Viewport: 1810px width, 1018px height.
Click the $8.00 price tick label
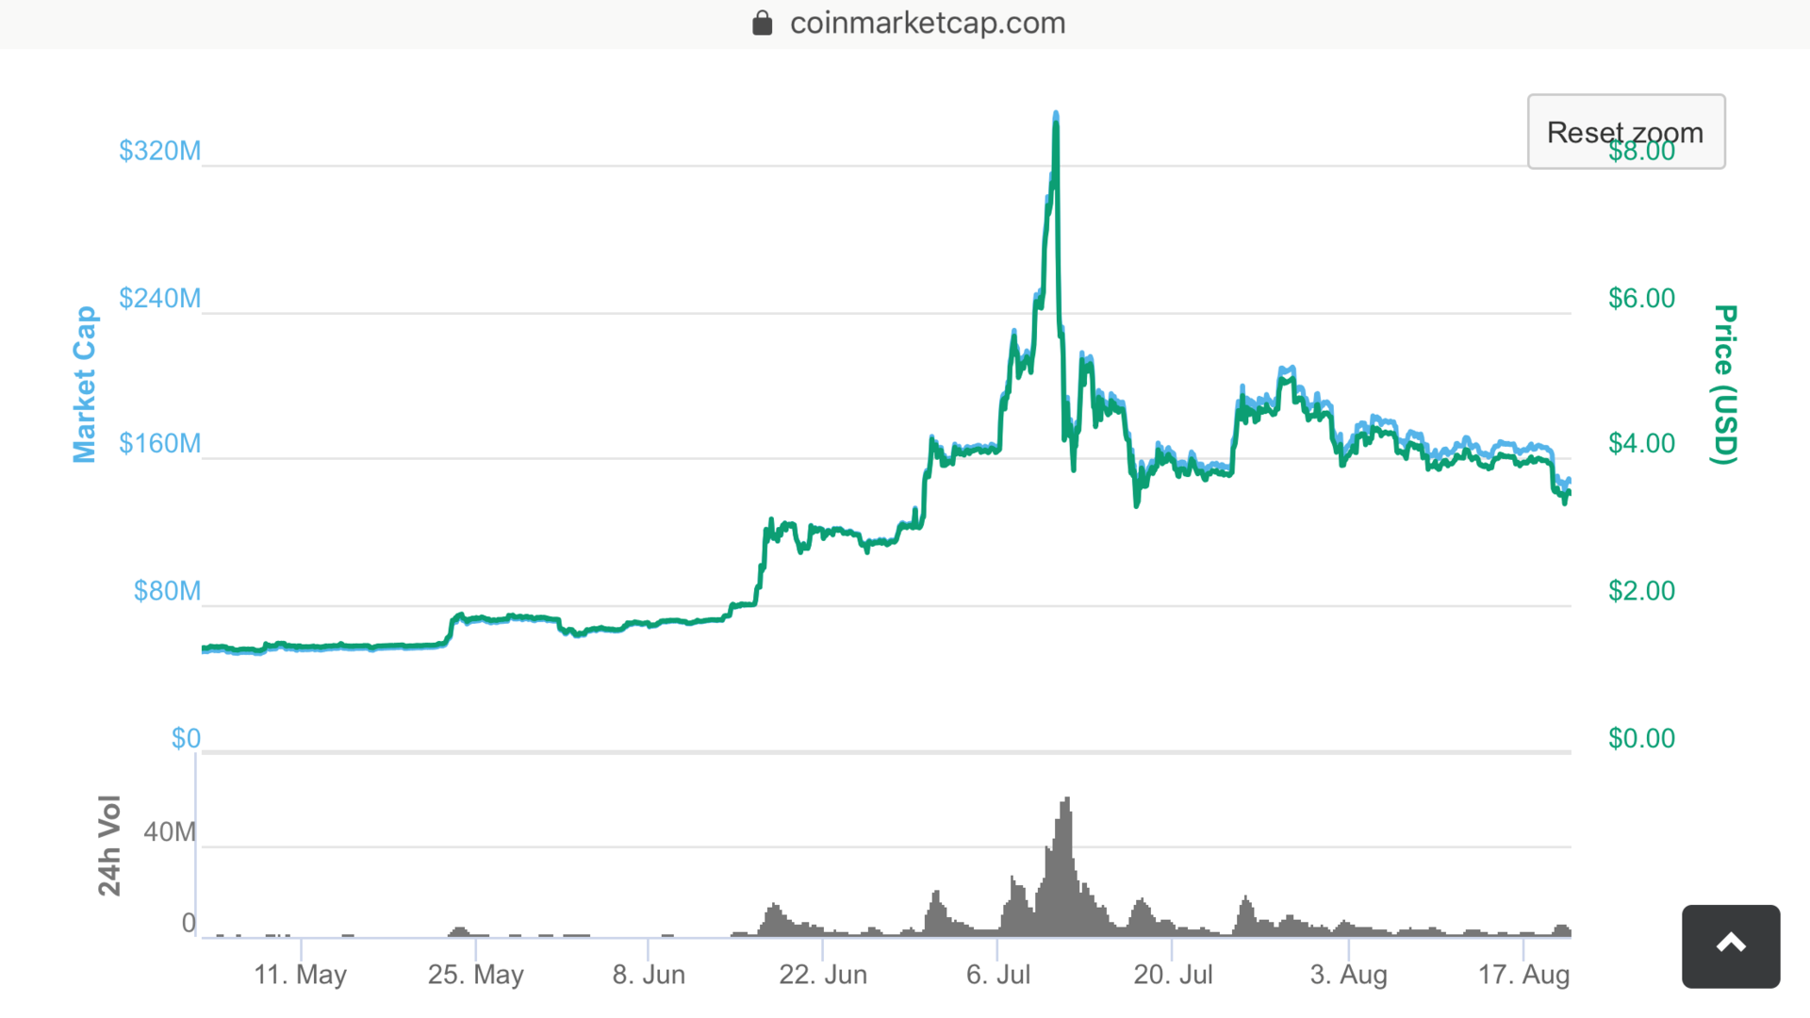1642,151
